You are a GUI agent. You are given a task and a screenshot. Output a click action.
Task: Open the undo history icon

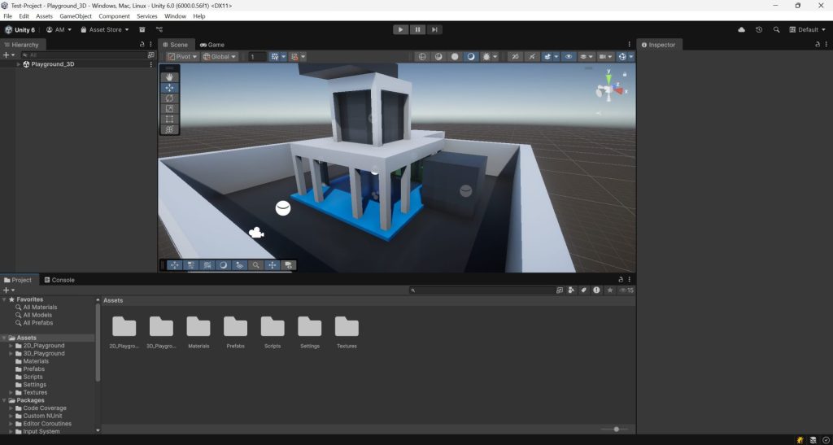759,30
